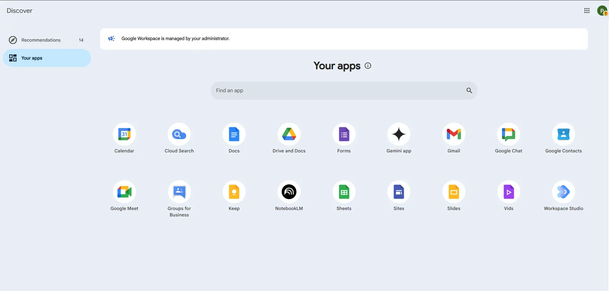The image size is (609, 291).
Task: Open Gmail app icon
Action: 454,134
